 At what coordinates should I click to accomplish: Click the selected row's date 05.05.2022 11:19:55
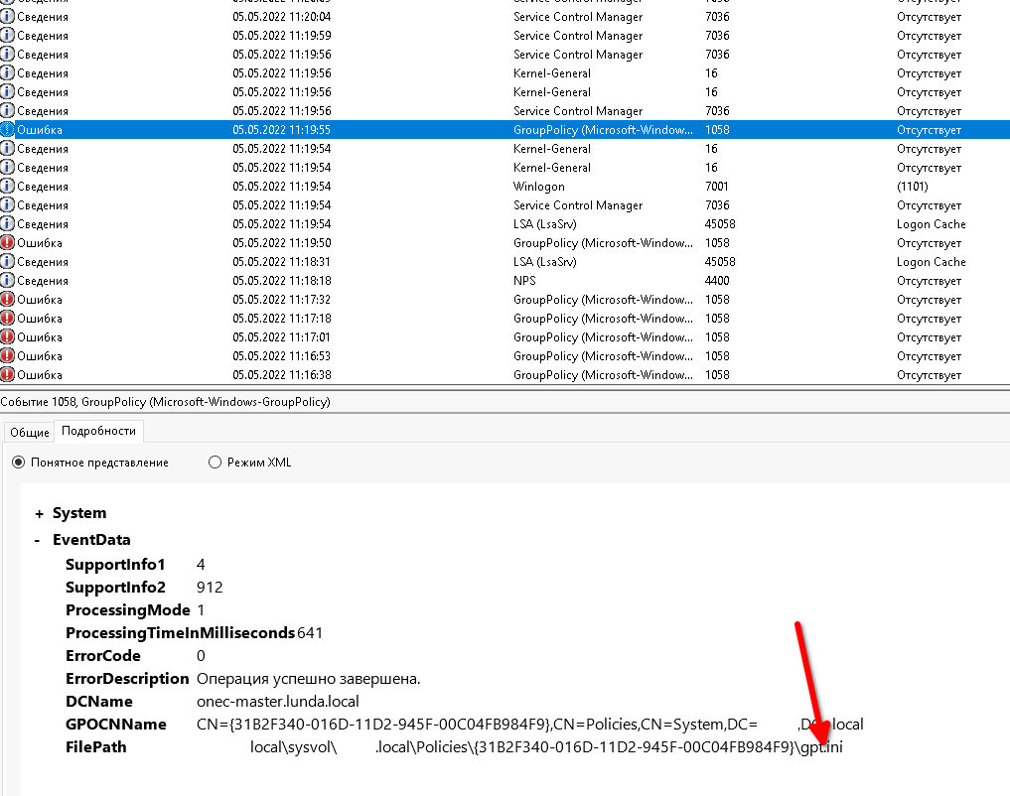pos(282,129)
